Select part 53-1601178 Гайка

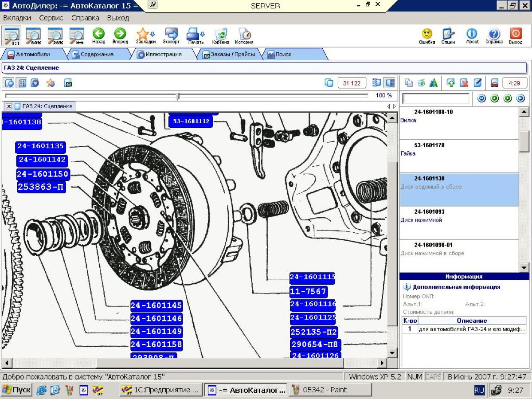[459, 156]
